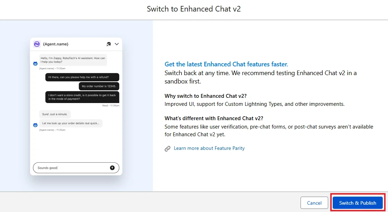
Task: Select the Zappy greeting message bubble
Action: pos(73,60)
